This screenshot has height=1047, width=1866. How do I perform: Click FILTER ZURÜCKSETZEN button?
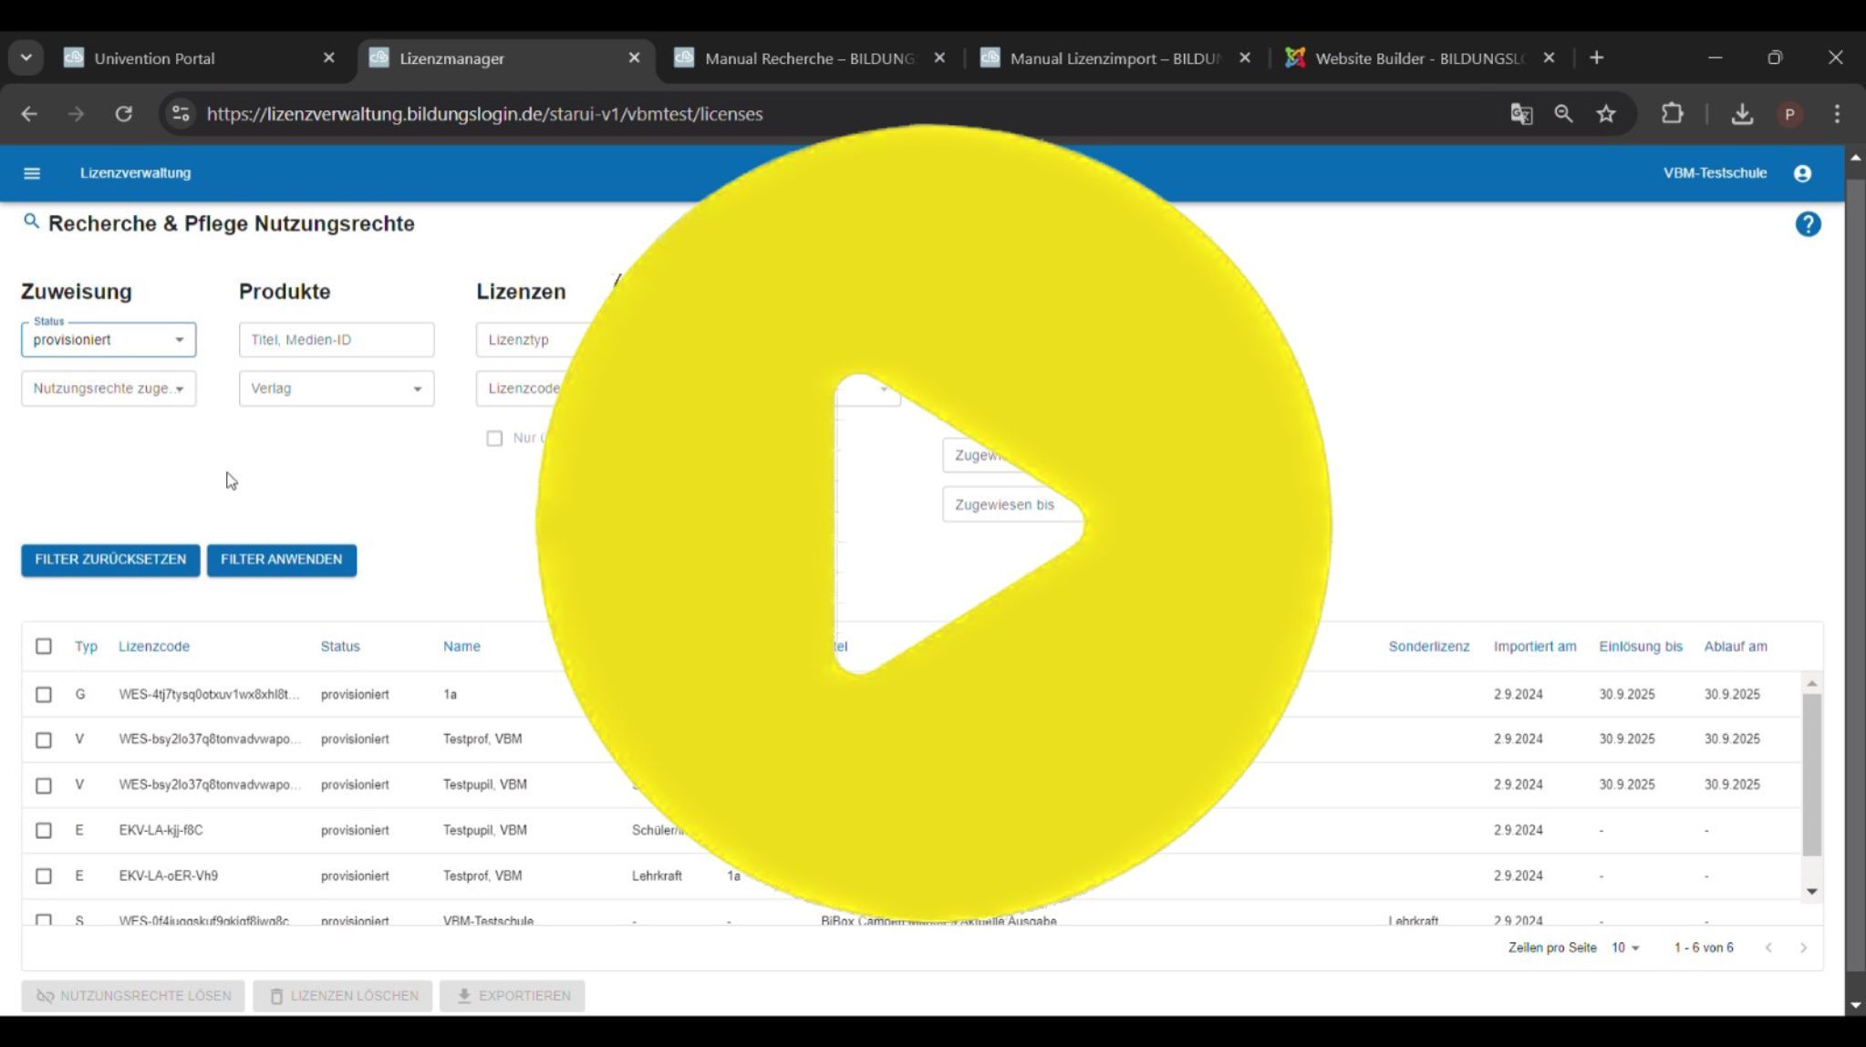pos(110,560)
